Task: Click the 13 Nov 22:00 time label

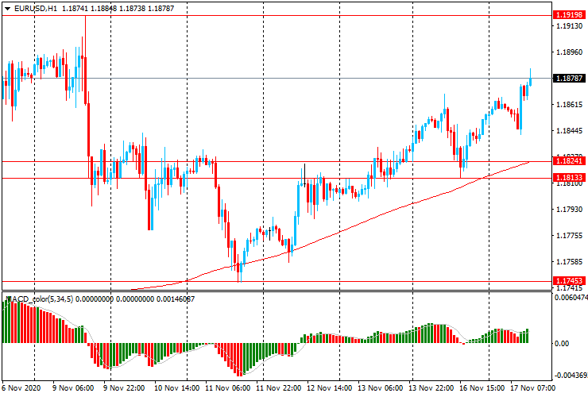Action: click(431, 387)
